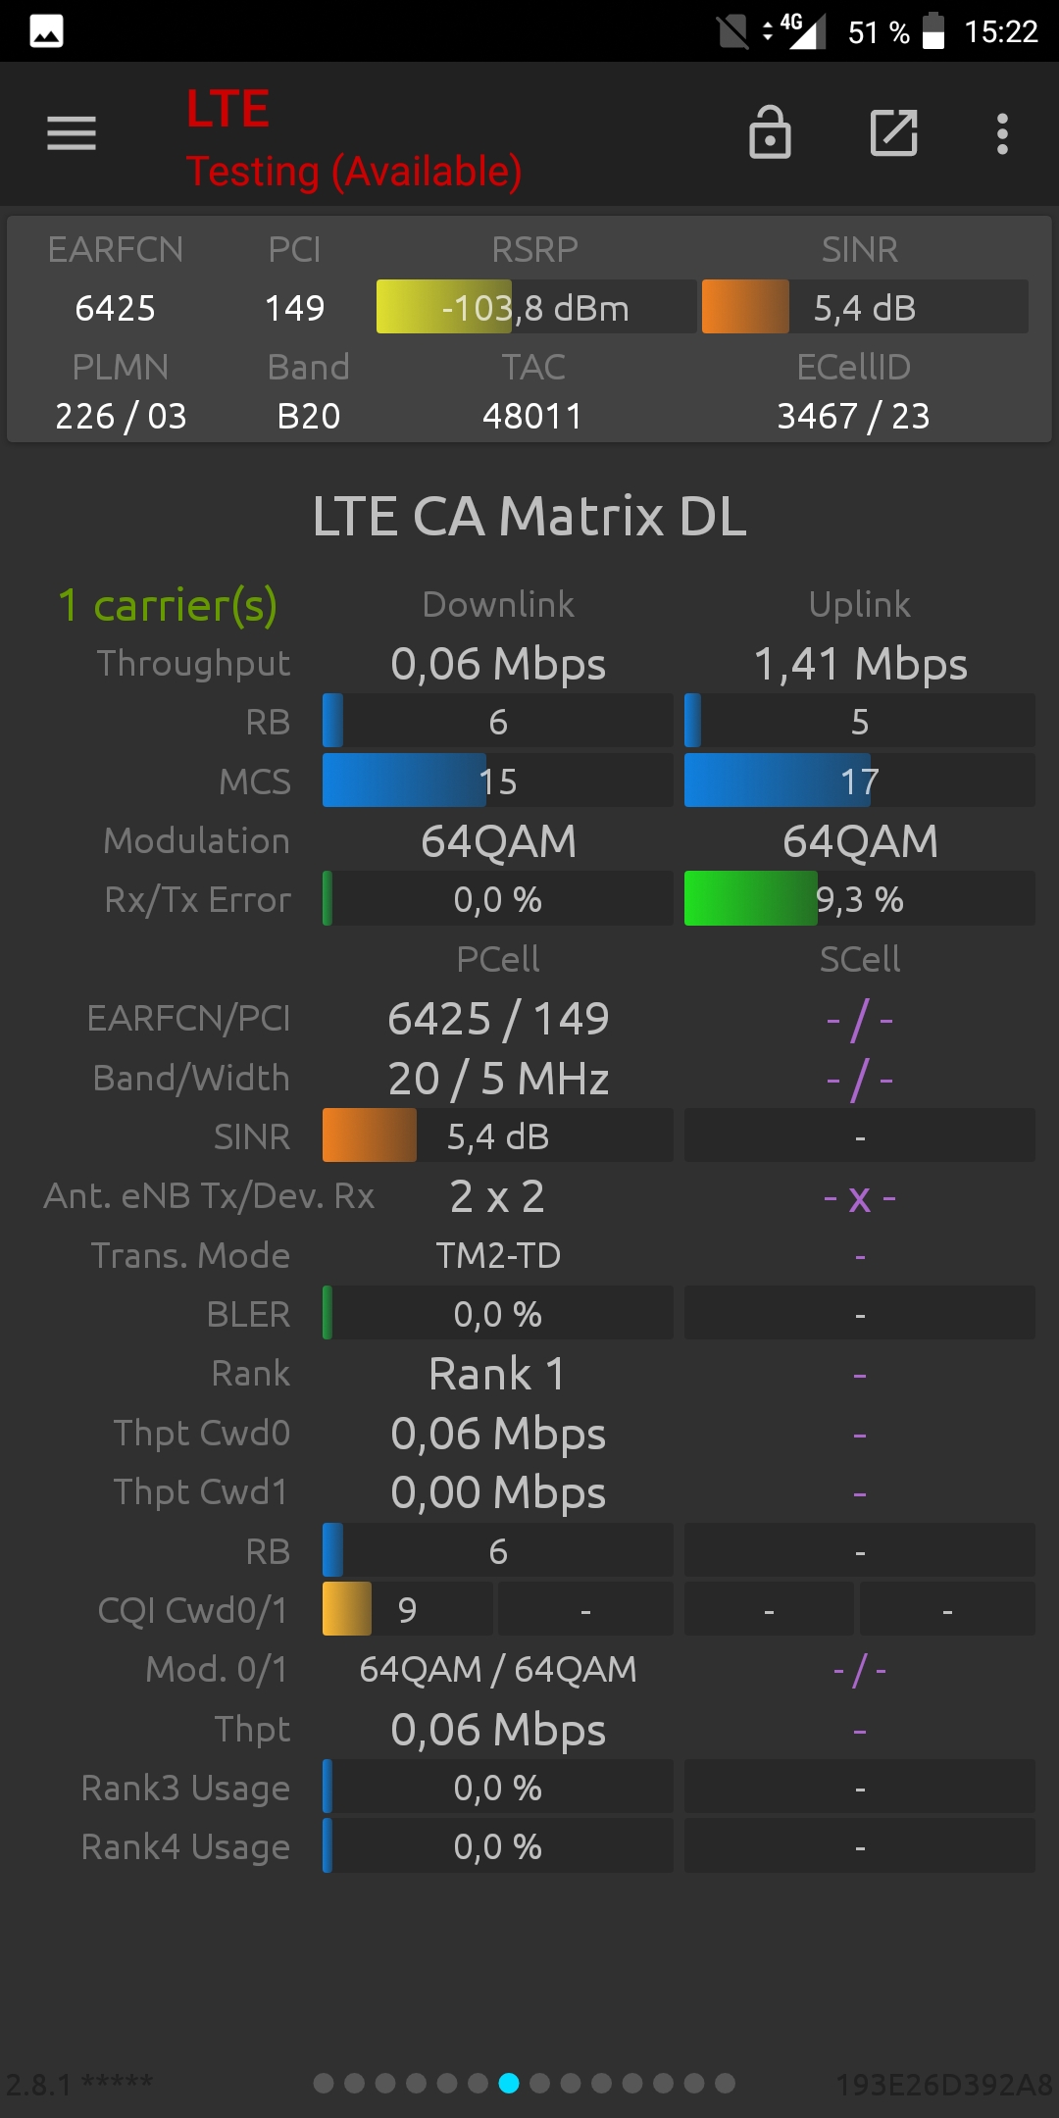Tap the downlink MCS 15 bar
Viewport: 1059px width, 2118px height.
pyautogui.click(x=498, y=781)
